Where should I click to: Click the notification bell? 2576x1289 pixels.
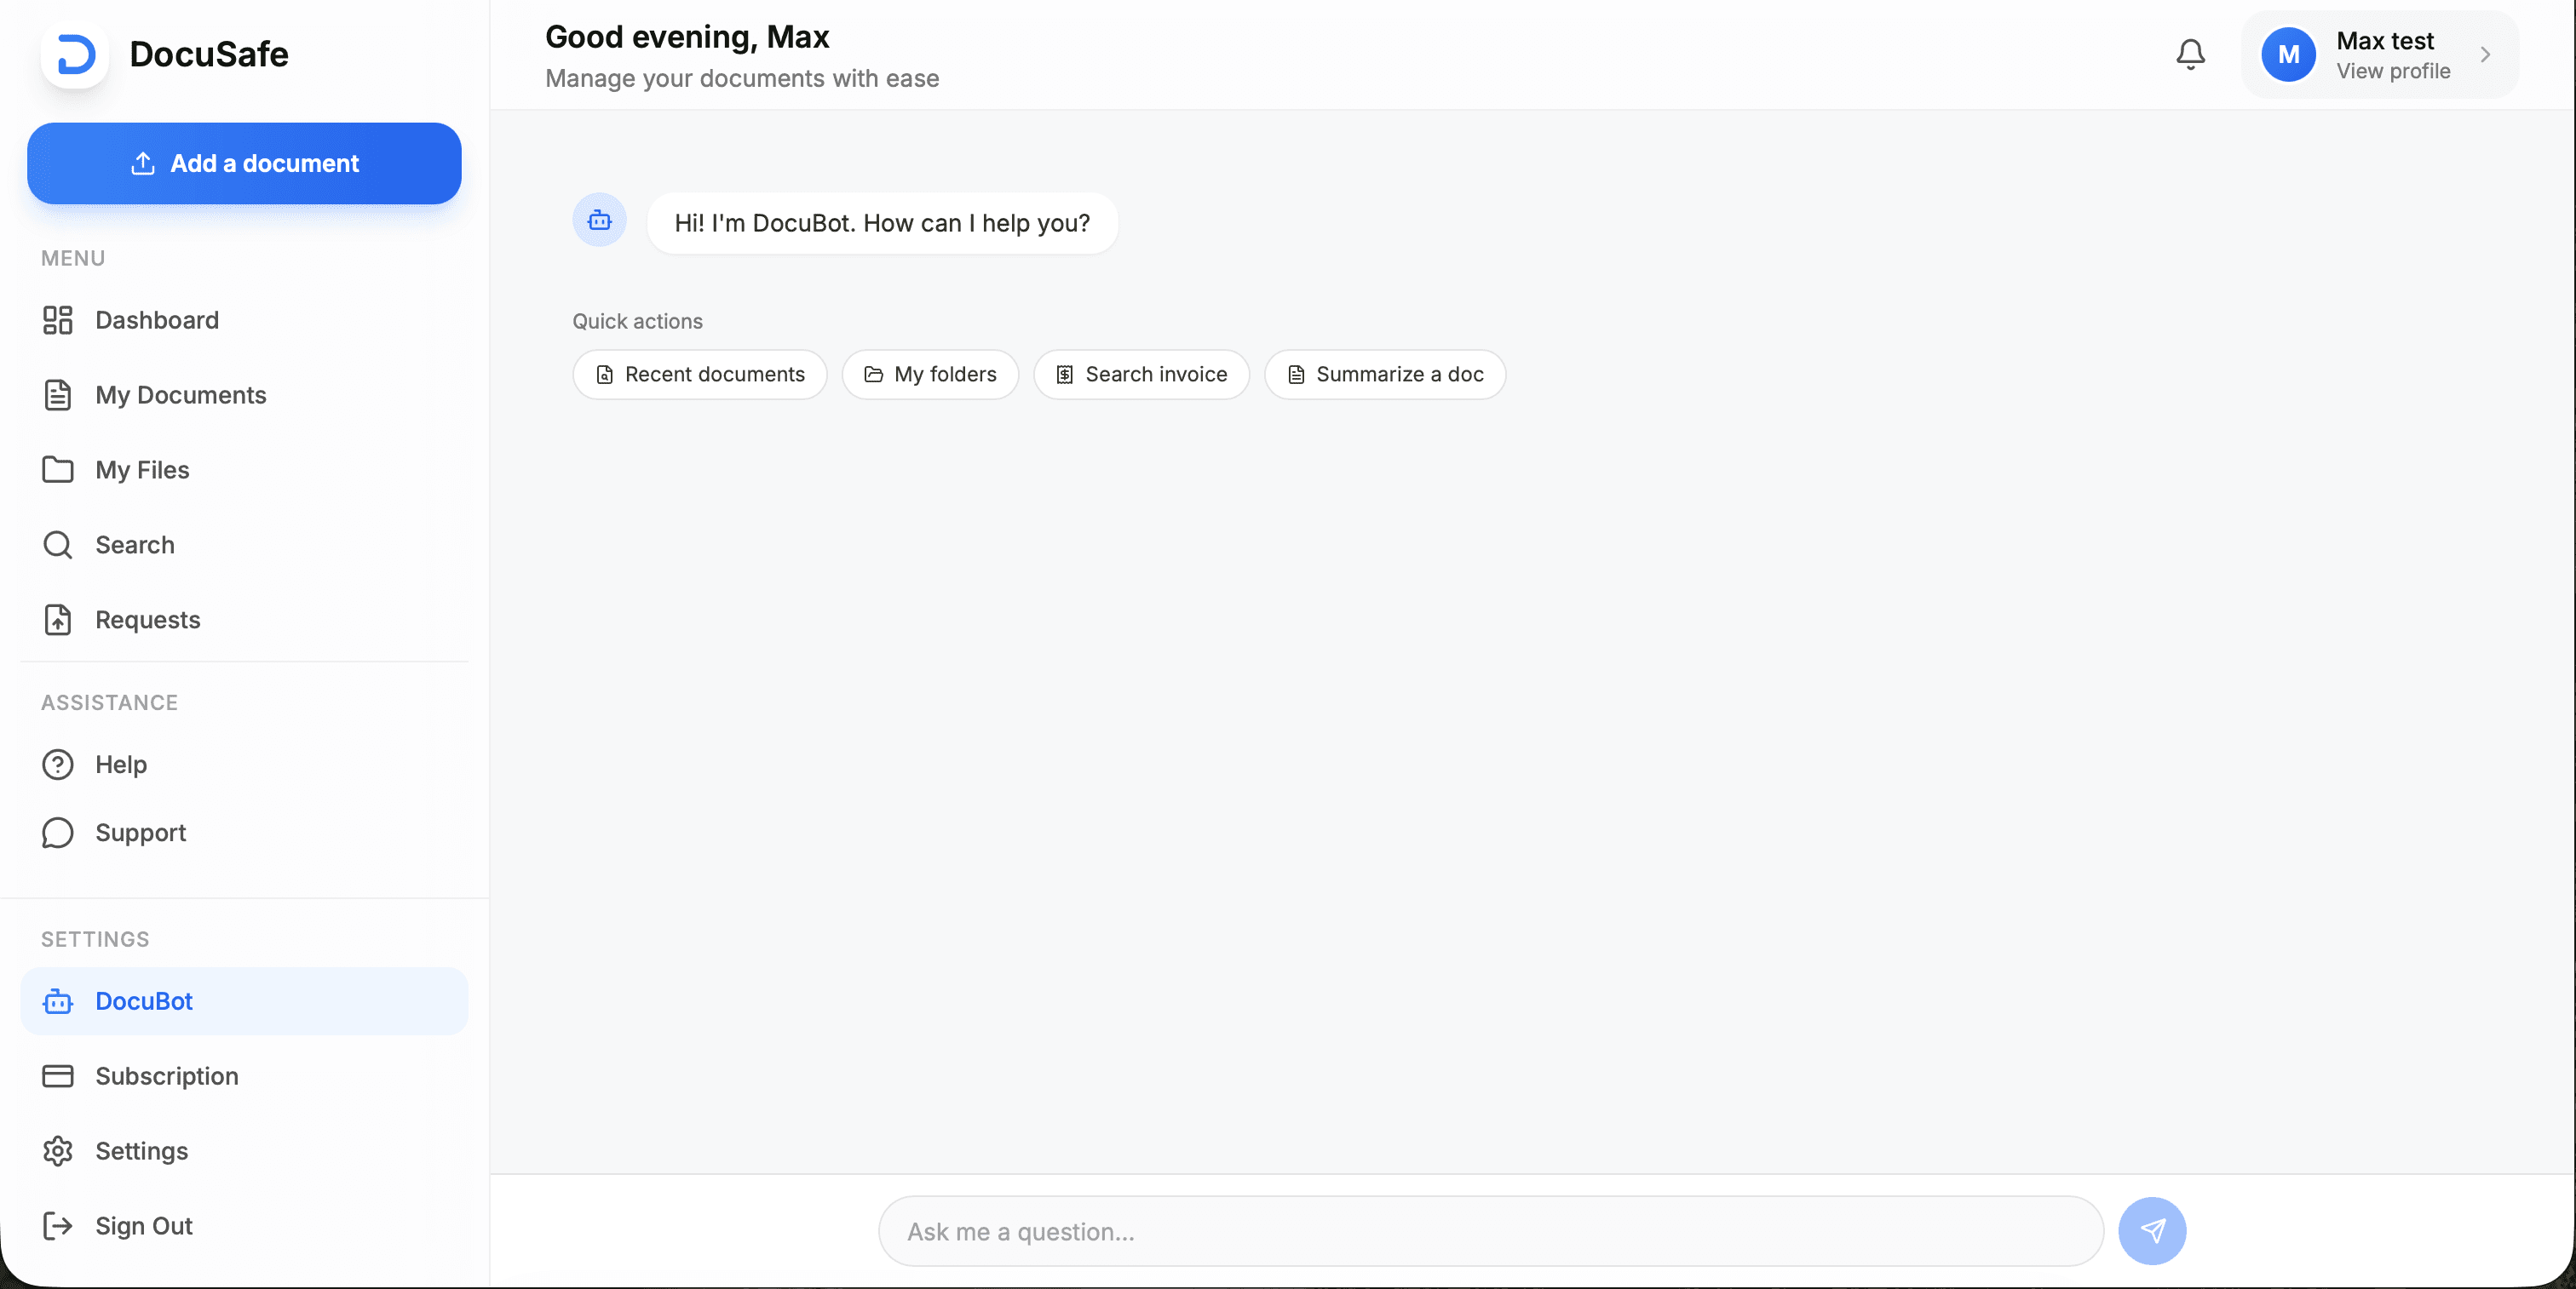click(2190, 55)
